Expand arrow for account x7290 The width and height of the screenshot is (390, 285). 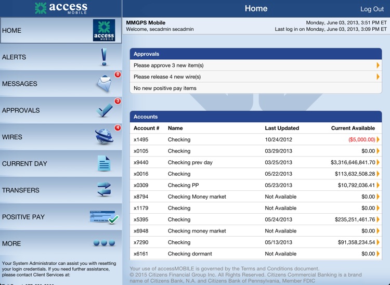point(378,242)
